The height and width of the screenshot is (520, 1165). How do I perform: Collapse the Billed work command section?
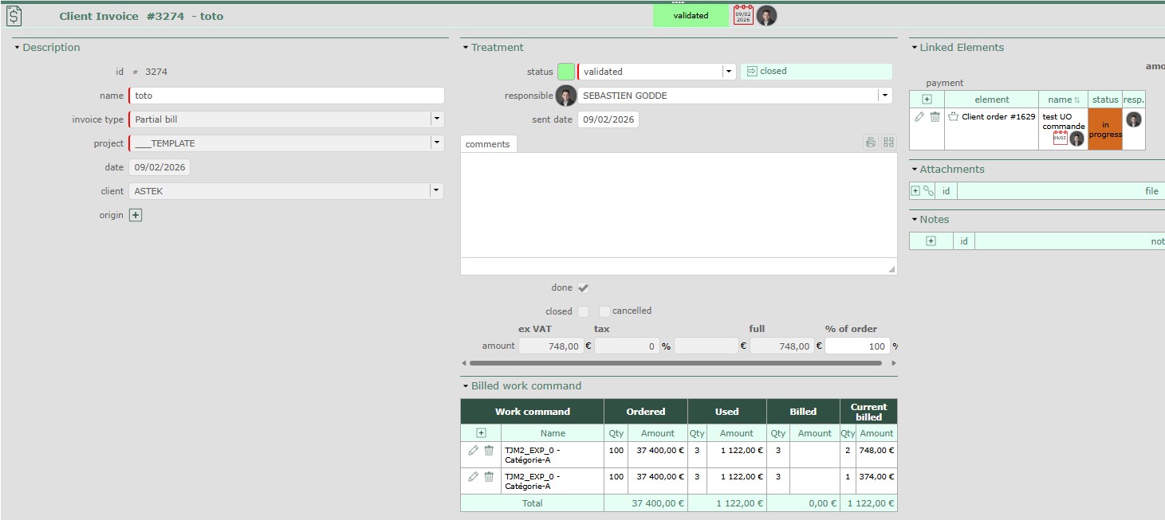pyautogui.click(x=465, y=386)
